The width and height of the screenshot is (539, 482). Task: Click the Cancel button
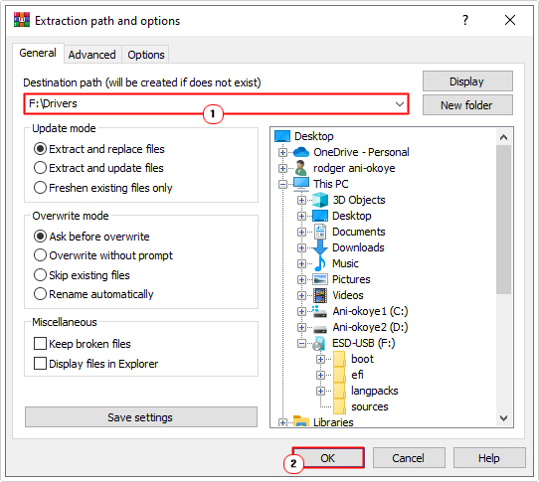409,458
